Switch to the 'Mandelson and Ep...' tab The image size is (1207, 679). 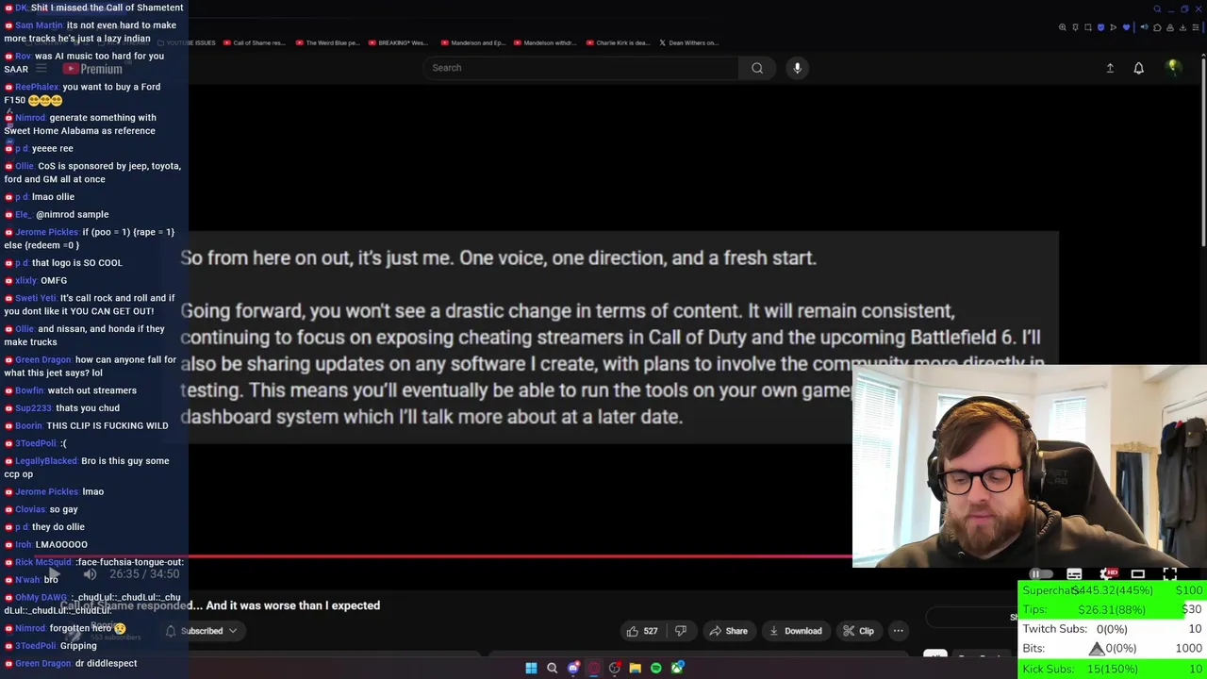click(472, 42)
